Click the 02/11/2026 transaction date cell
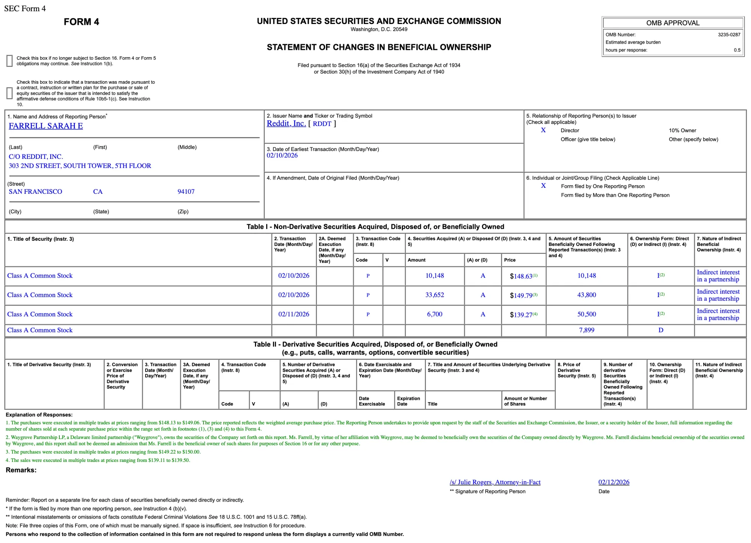 click(x=294, y=314)
